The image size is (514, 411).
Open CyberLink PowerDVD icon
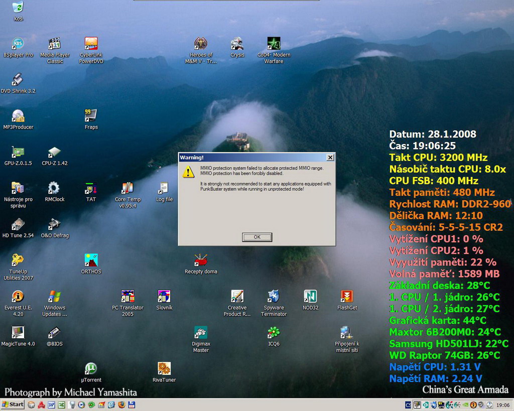tap(91, 44)
